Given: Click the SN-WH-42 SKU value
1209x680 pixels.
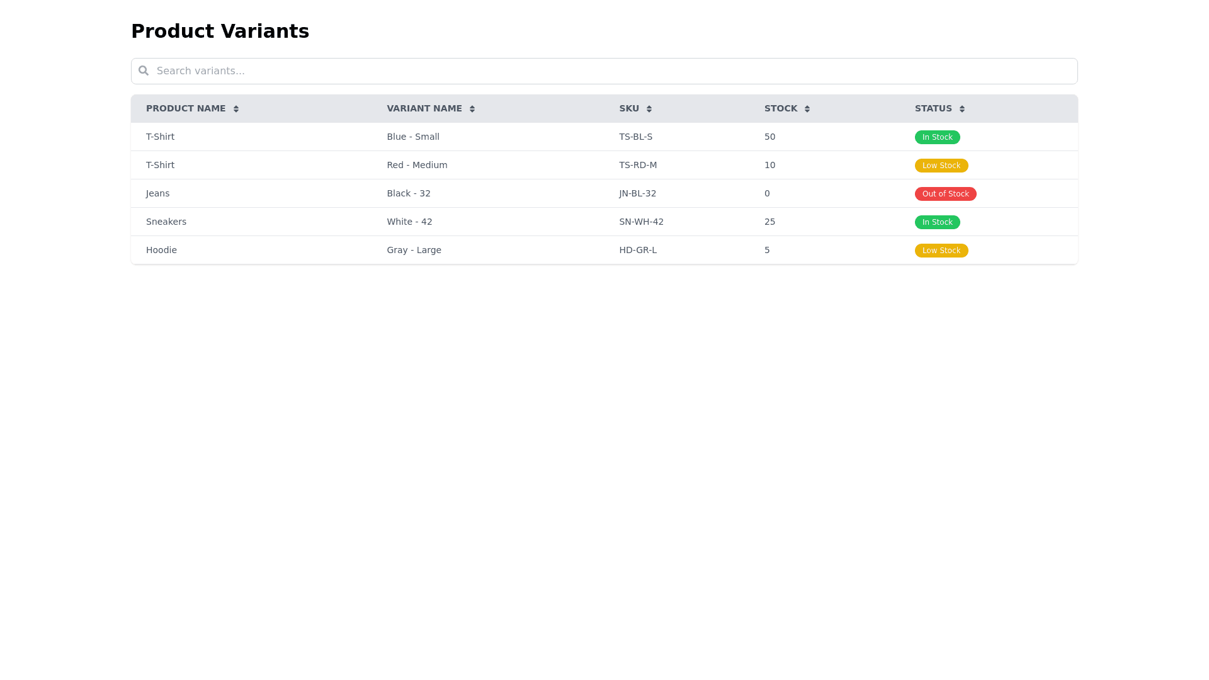Looking at the screenshot, I should 641,222.
